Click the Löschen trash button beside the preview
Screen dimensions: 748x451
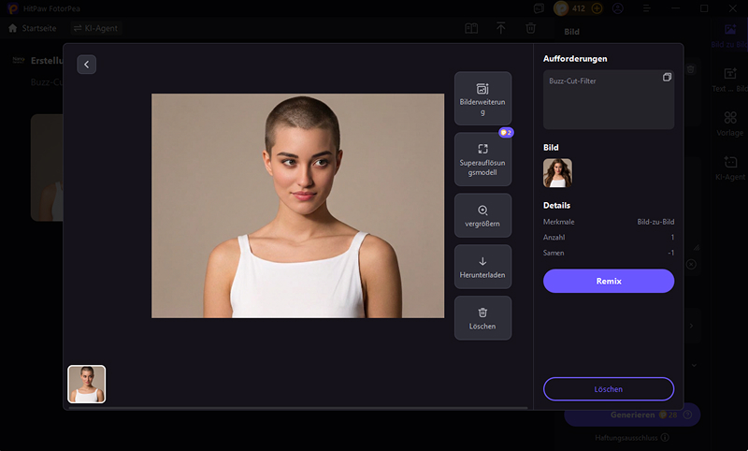[482, 318]
